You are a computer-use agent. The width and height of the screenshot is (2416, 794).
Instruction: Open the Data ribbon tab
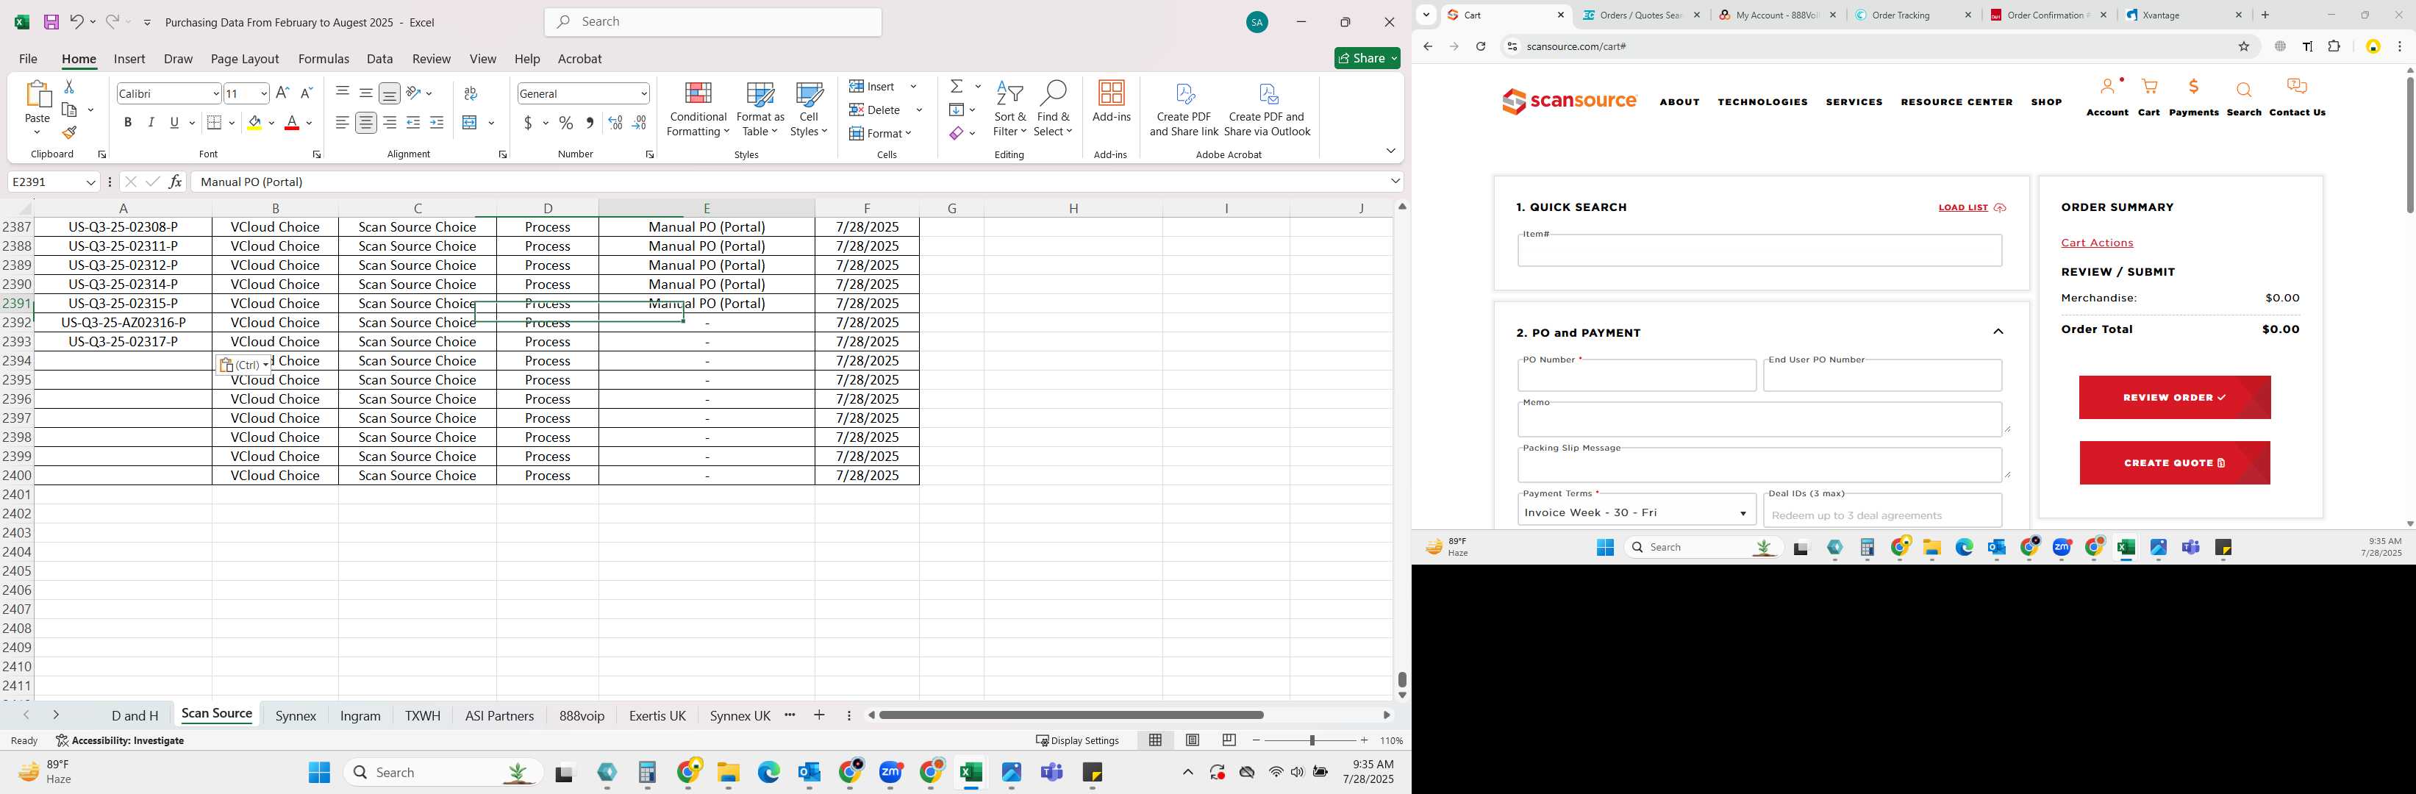[x=380, y=58]
